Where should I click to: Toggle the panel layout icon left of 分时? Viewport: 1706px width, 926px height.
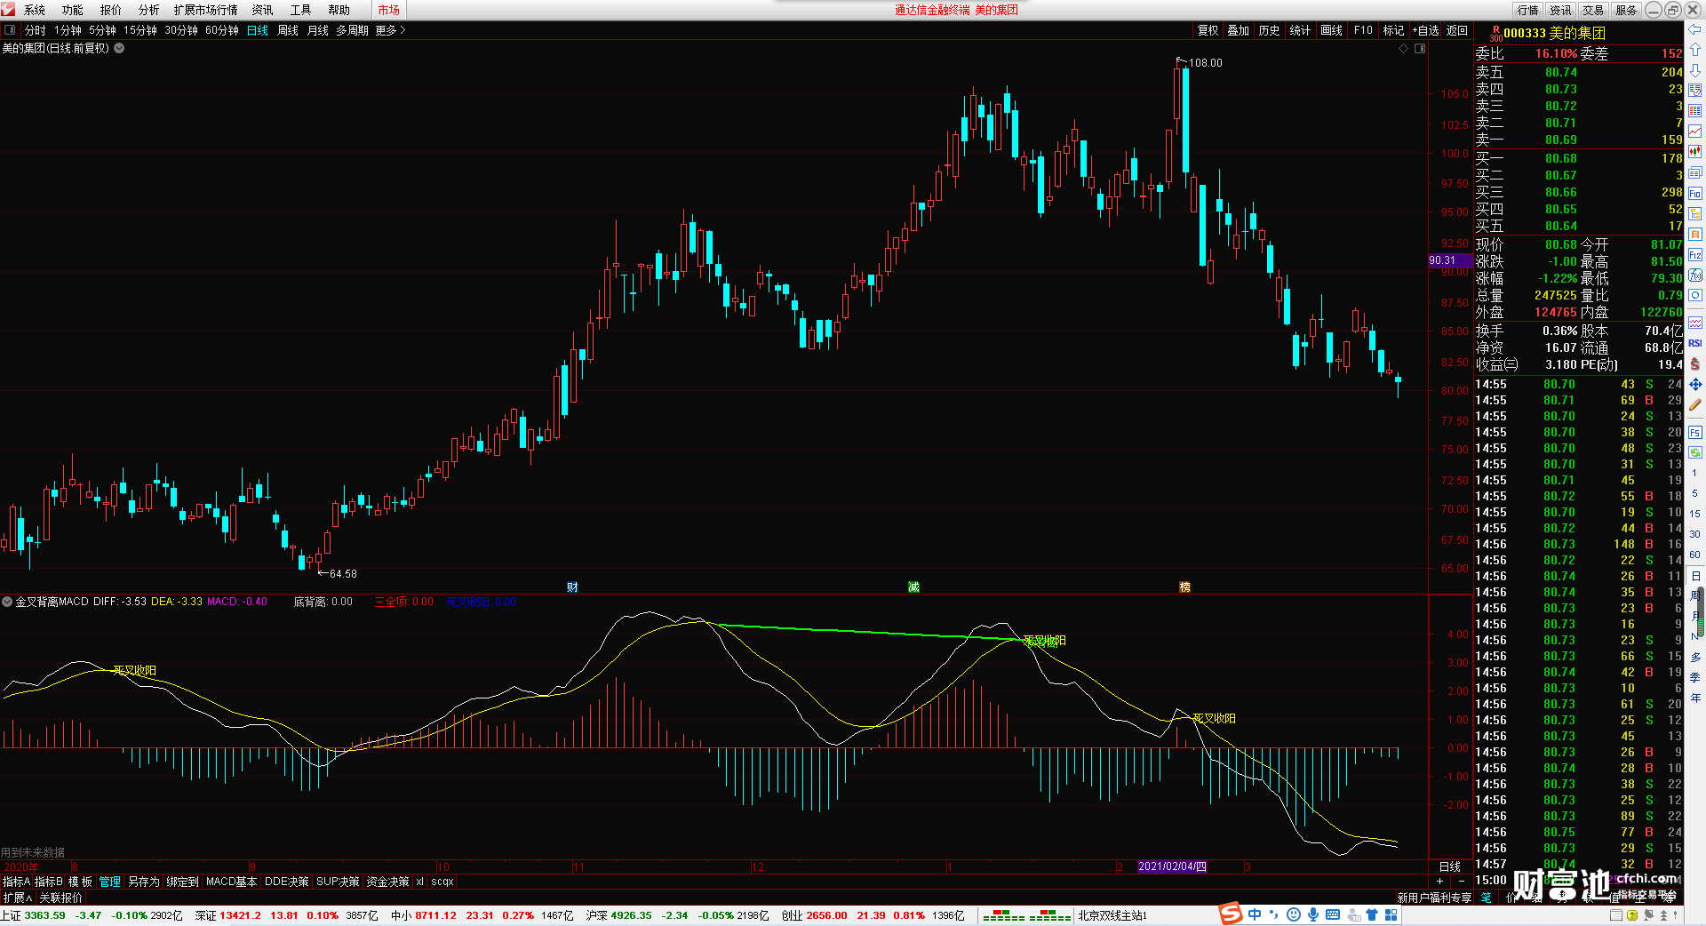pos(10,30)
